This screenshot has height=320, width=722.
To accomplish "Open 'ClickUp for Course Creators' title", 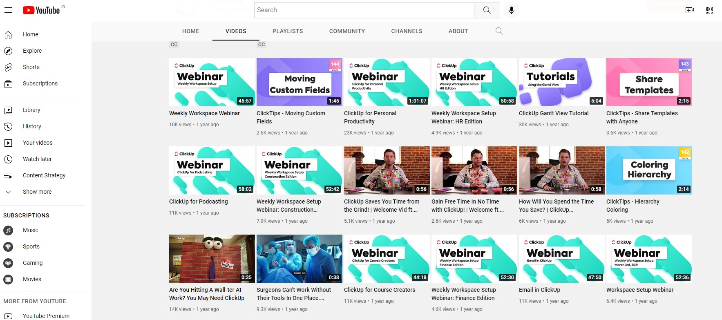I will (x=380, y=290).
